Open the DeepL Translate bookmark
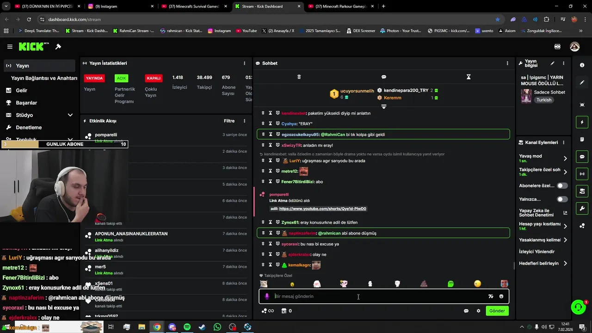Viewport: 592px width, 333px height. coord(39,31)
